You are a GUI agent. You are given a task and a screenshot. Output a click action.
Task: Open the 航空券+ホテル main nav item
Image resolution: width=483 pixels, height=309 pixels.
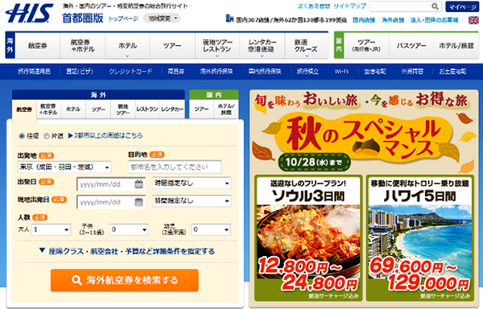(83, 46)
